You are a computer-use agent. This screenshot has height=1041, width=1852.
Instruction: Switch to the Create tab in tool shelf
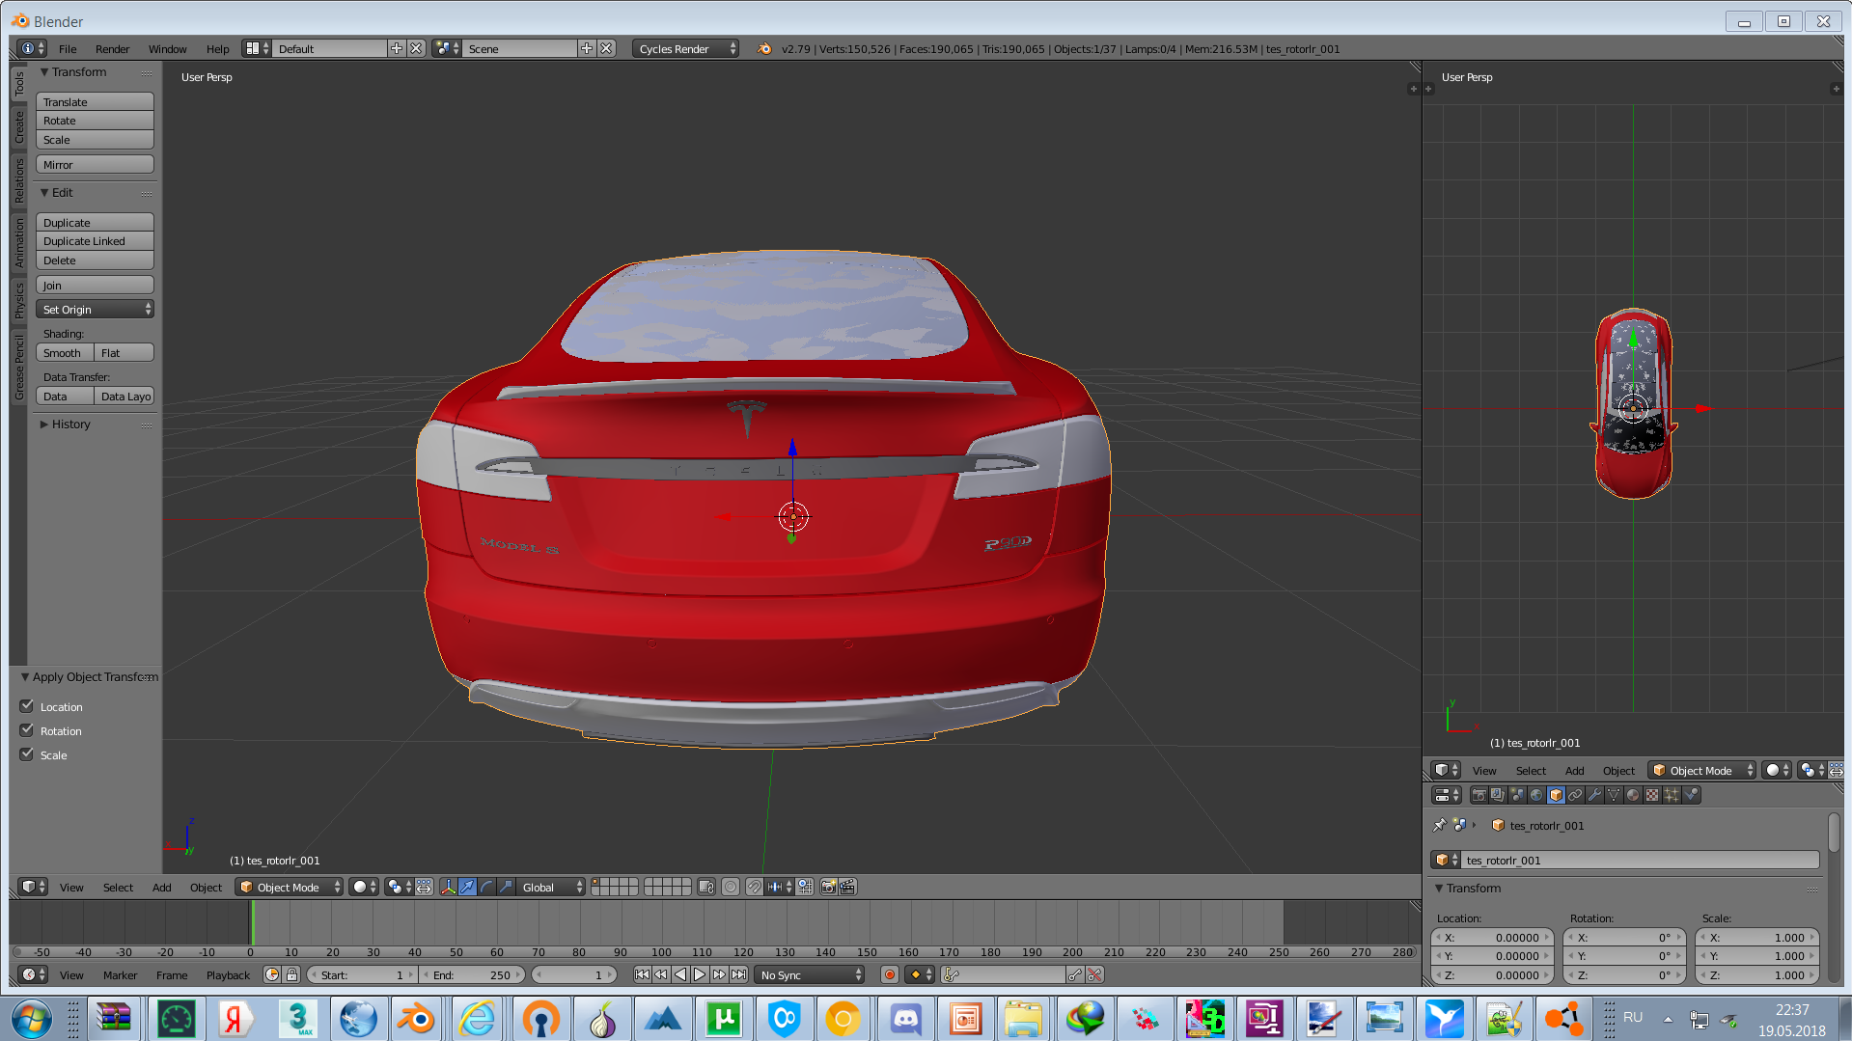pos(18,126)
